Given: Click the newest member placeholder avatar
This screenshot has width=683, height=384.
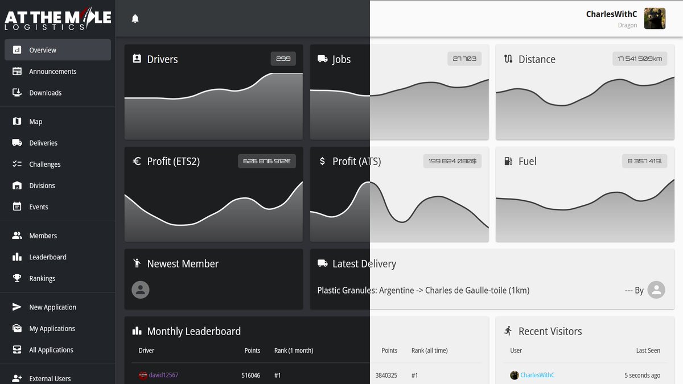Looking at the screenshot, I should pyautogui.click(x=141, y=290).
